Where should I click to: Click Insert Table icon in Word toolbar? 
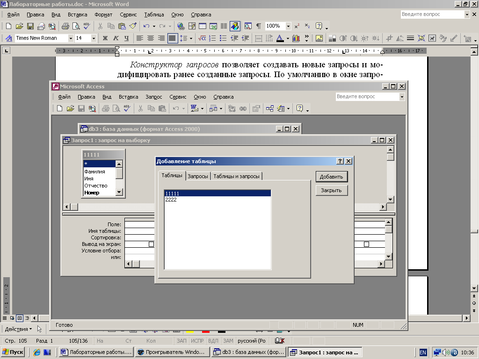(203, 26)
